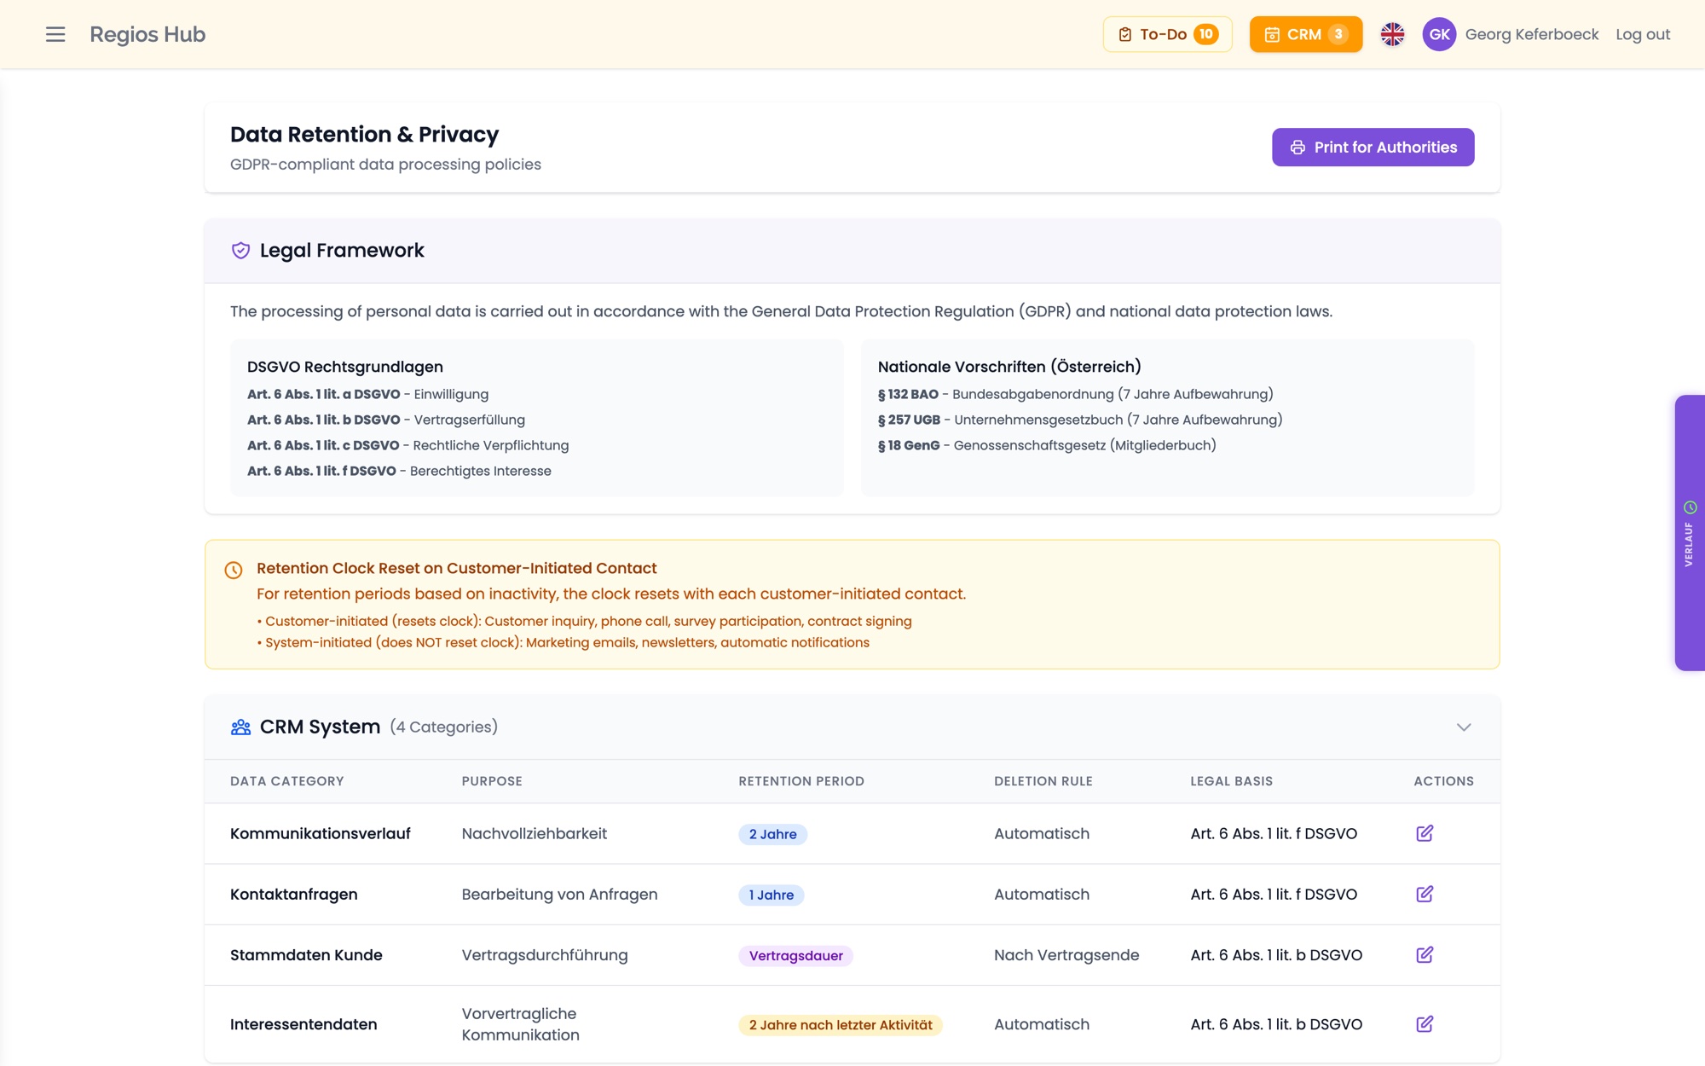Click the Purpose column header
Viewport: 1705px width, 1066px height.
(x=492, y=780)
